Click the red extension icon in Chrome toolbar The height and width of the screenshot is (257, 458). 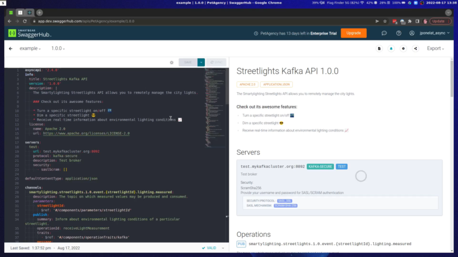coord(395,21)
